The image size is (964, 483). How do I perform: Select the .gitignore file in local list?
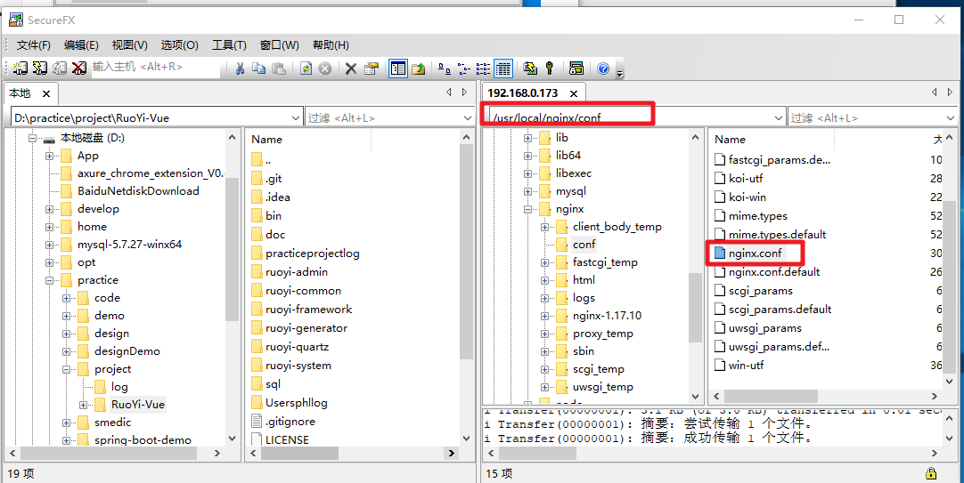tap(290, 422)
